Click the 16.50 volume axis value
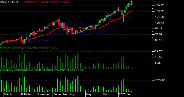 [159, 57]
